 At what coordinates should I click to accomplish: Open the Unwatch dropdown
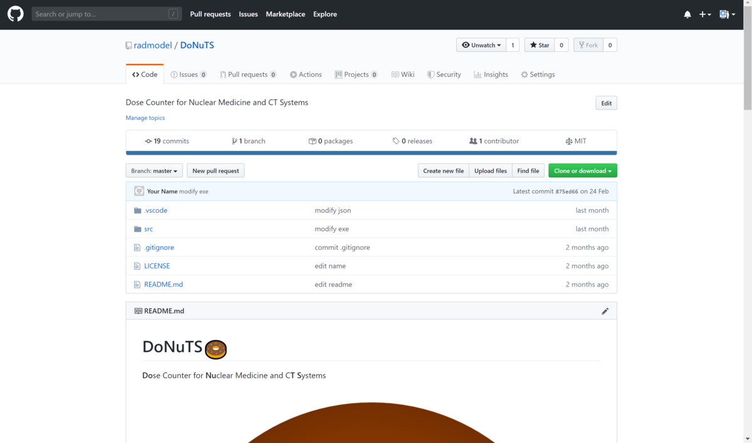481,45
